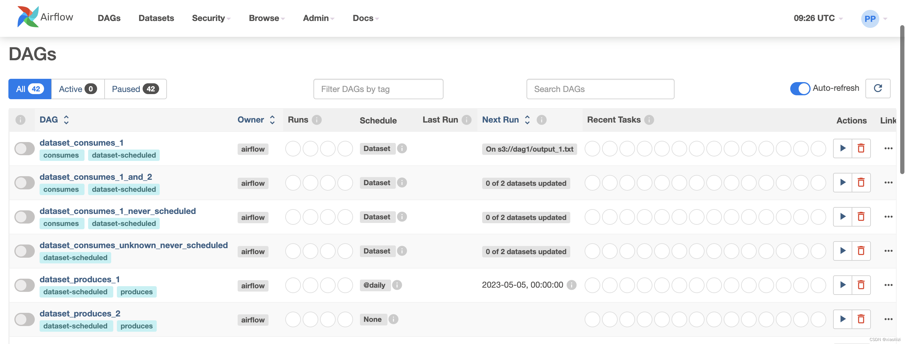Click info icon beside 2023-05-05 next run
This screenshot has height=344, width=905.
click(571, 285)
